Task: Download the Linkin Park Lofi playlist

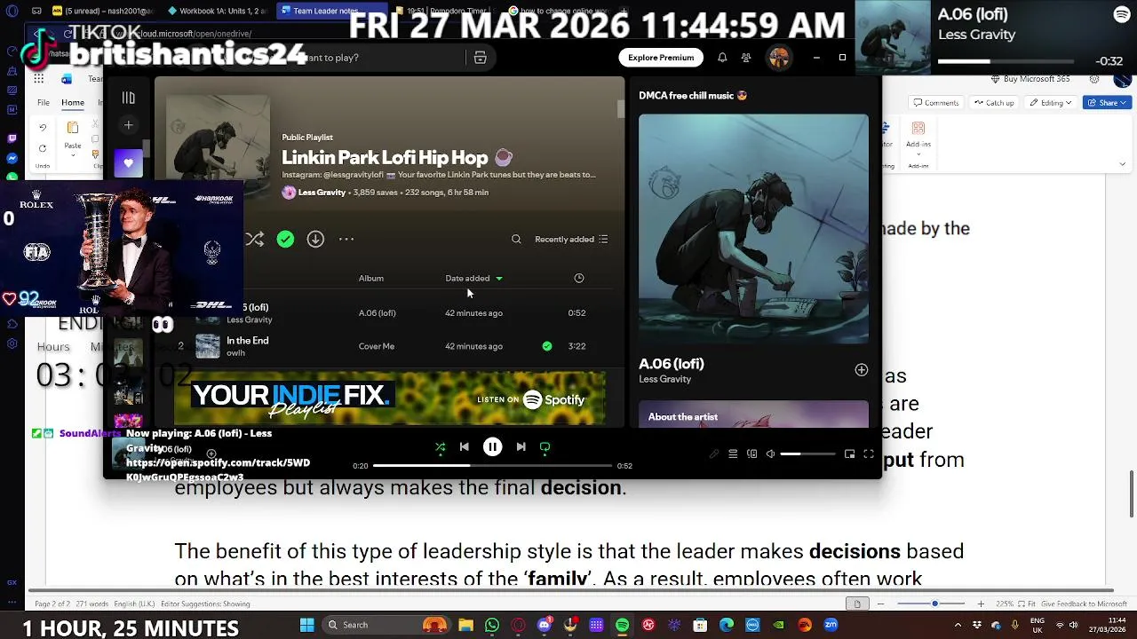Action: 315,239
